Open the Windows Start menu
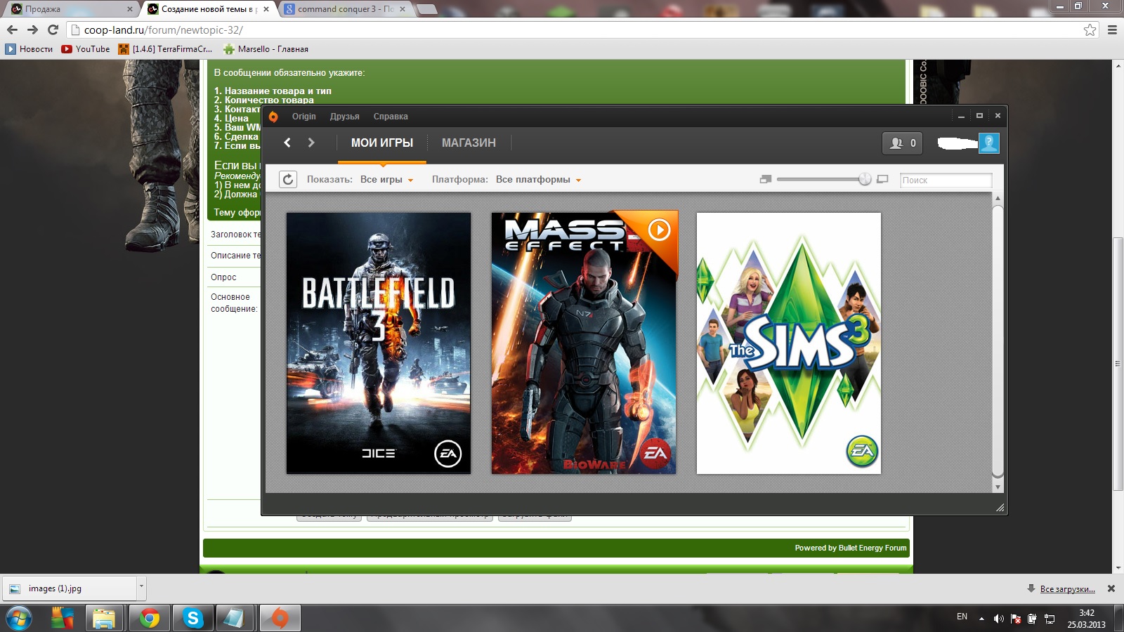Viewport: 1124px width, 632px height. (x=19, y=619)
